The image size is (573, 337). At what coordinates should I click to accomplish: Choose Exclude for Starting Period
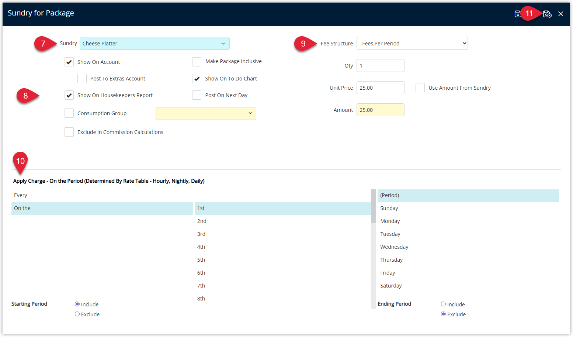click(x=77, y=314)
